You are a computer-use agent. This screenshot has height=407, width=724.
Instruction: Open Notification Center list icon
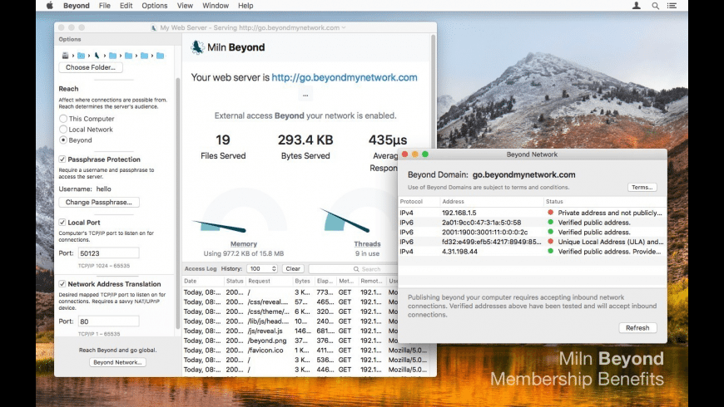coord(672,6)
